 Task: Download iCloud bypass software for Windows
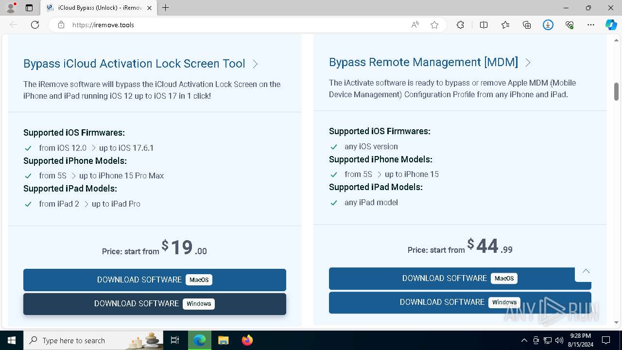click(x=155, y=304)
